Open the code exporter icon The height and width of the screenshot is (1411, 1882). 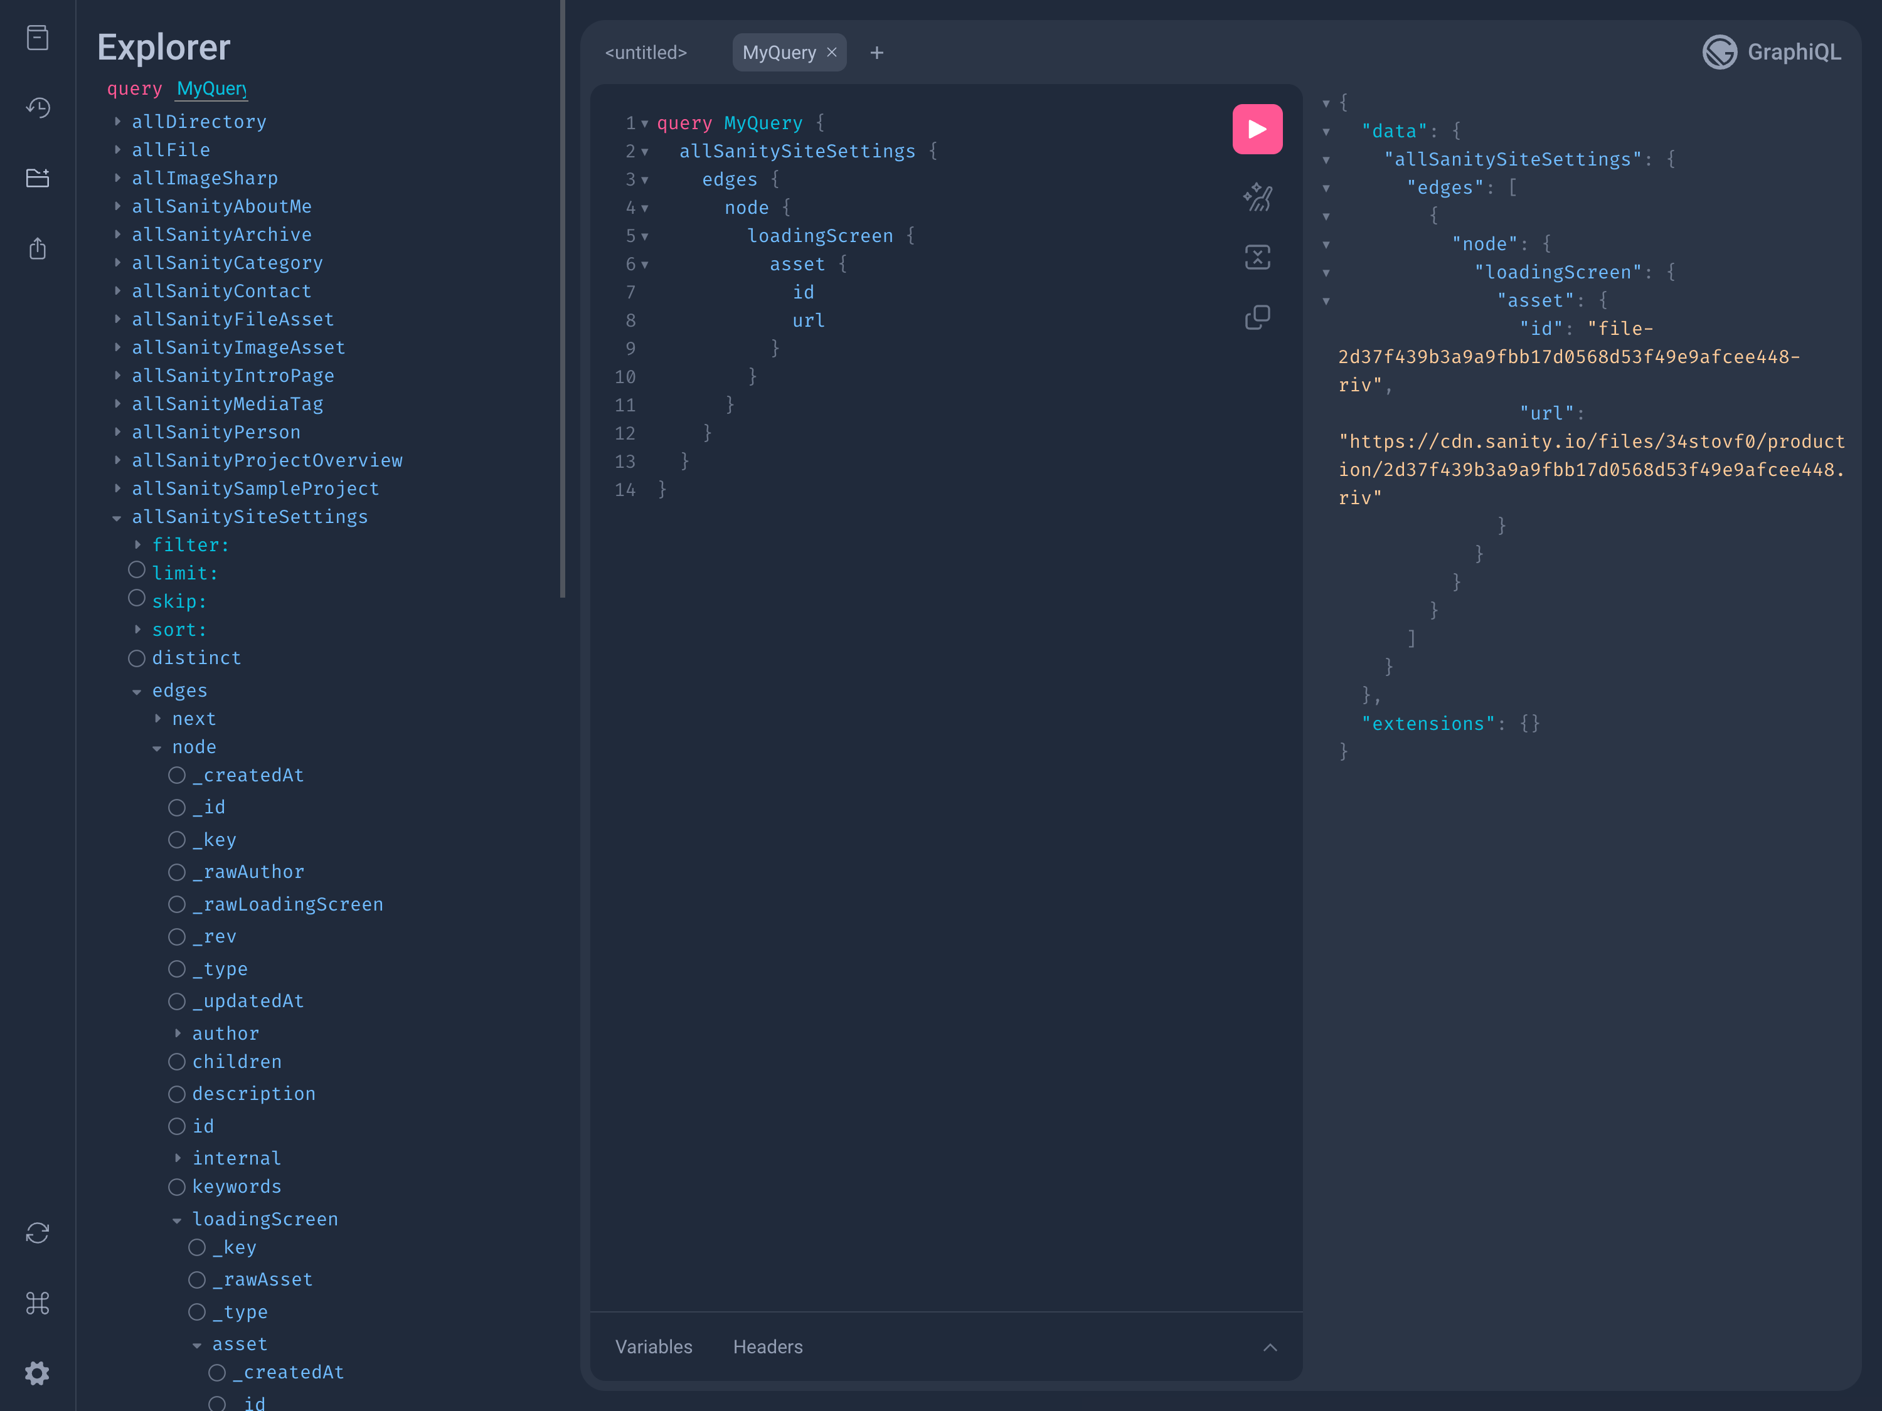[38, 248]
